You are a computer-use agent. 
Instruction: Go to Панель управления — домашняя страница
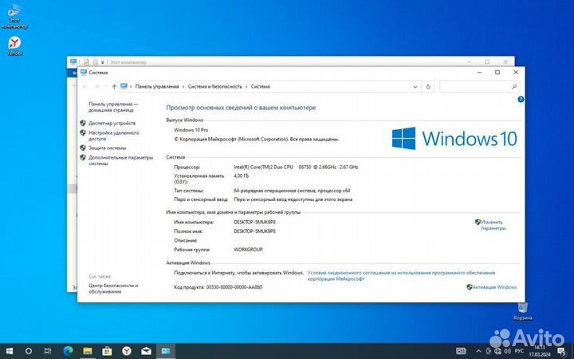[x=113, y=107]
